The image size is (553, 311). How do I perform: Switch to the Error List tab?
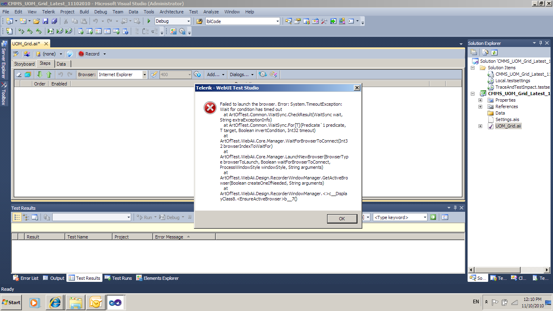[26, 278]
